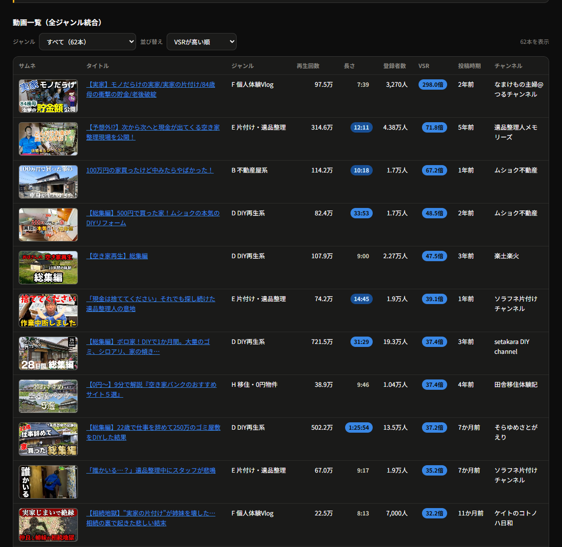Click the 長さ column header

click(350, 66)
